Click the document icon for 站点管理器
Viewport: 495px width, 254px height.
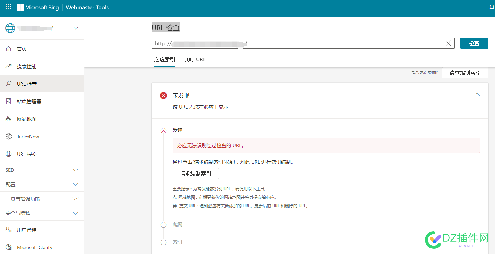click(x=9, y=101)
